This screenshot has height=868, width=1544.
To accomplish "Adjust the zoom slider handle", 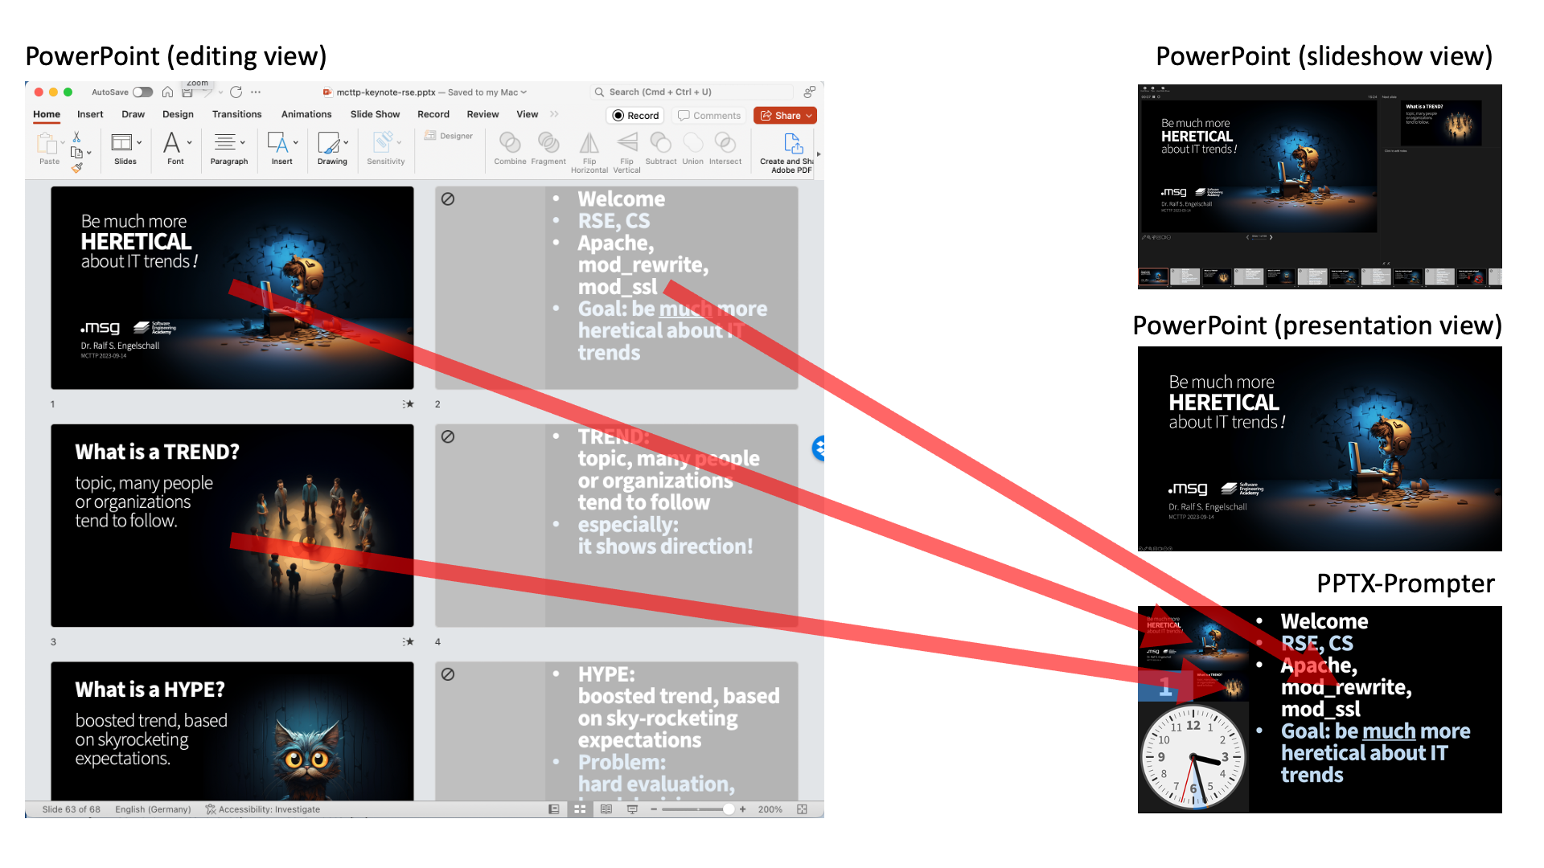I will pos(728,809).
